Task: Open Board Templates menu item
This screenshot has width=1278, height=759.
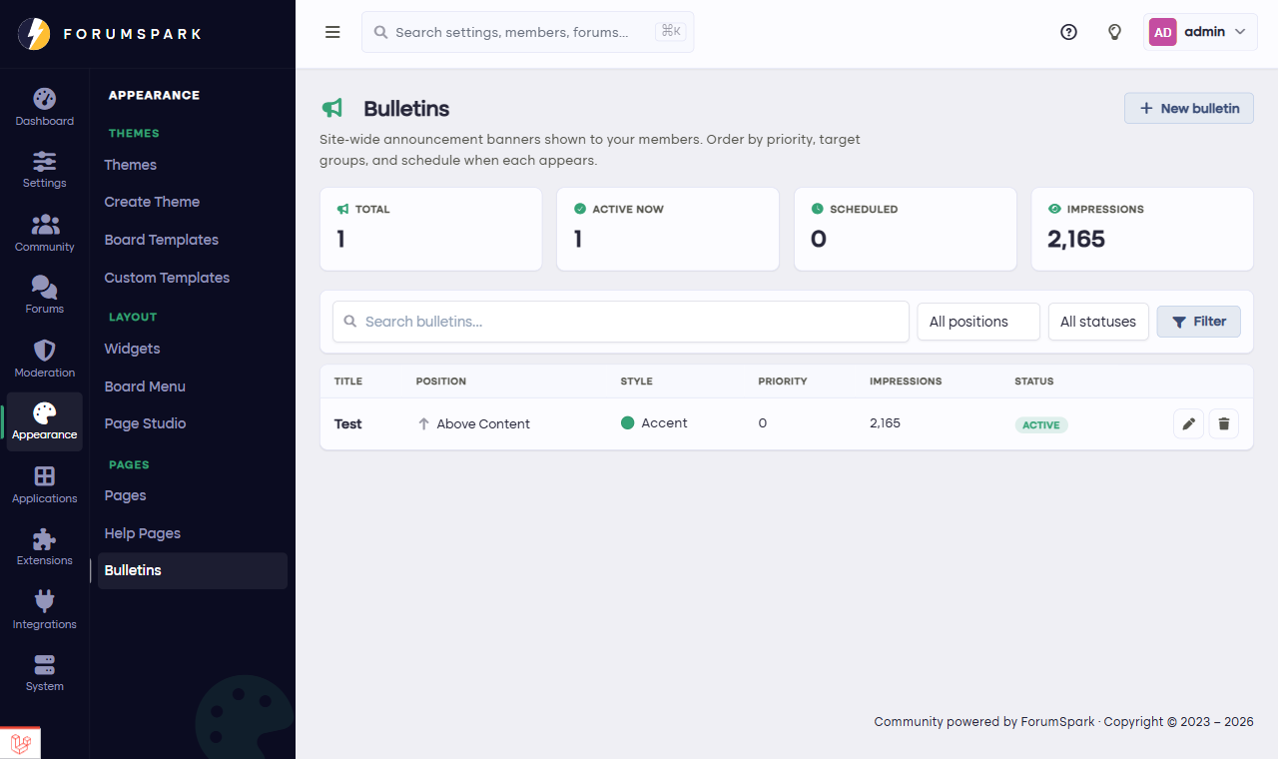Action: (162, 240)
